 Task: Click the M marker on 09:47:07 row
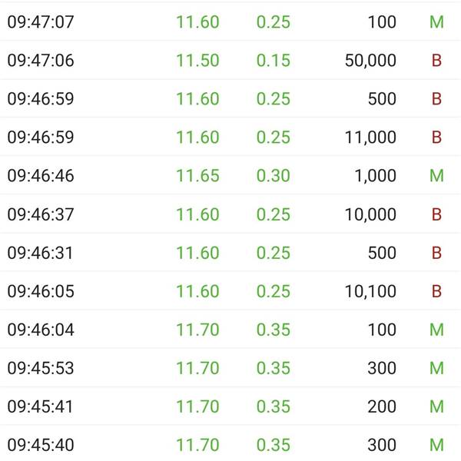[436, 22]
